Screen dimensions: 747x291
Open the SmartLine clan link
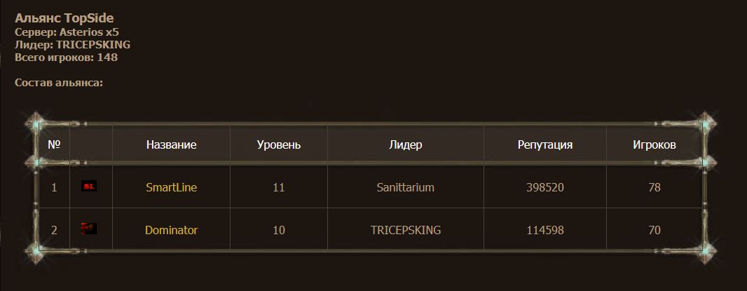point(171,187)
